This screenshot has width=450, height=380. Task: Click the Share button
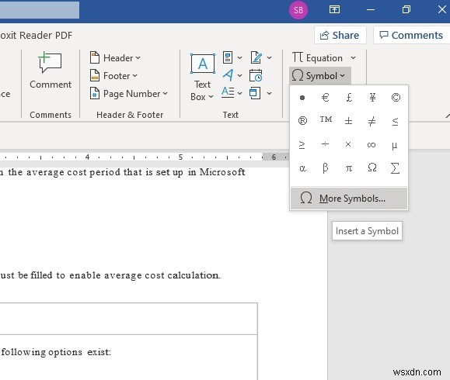coord(340,35)
